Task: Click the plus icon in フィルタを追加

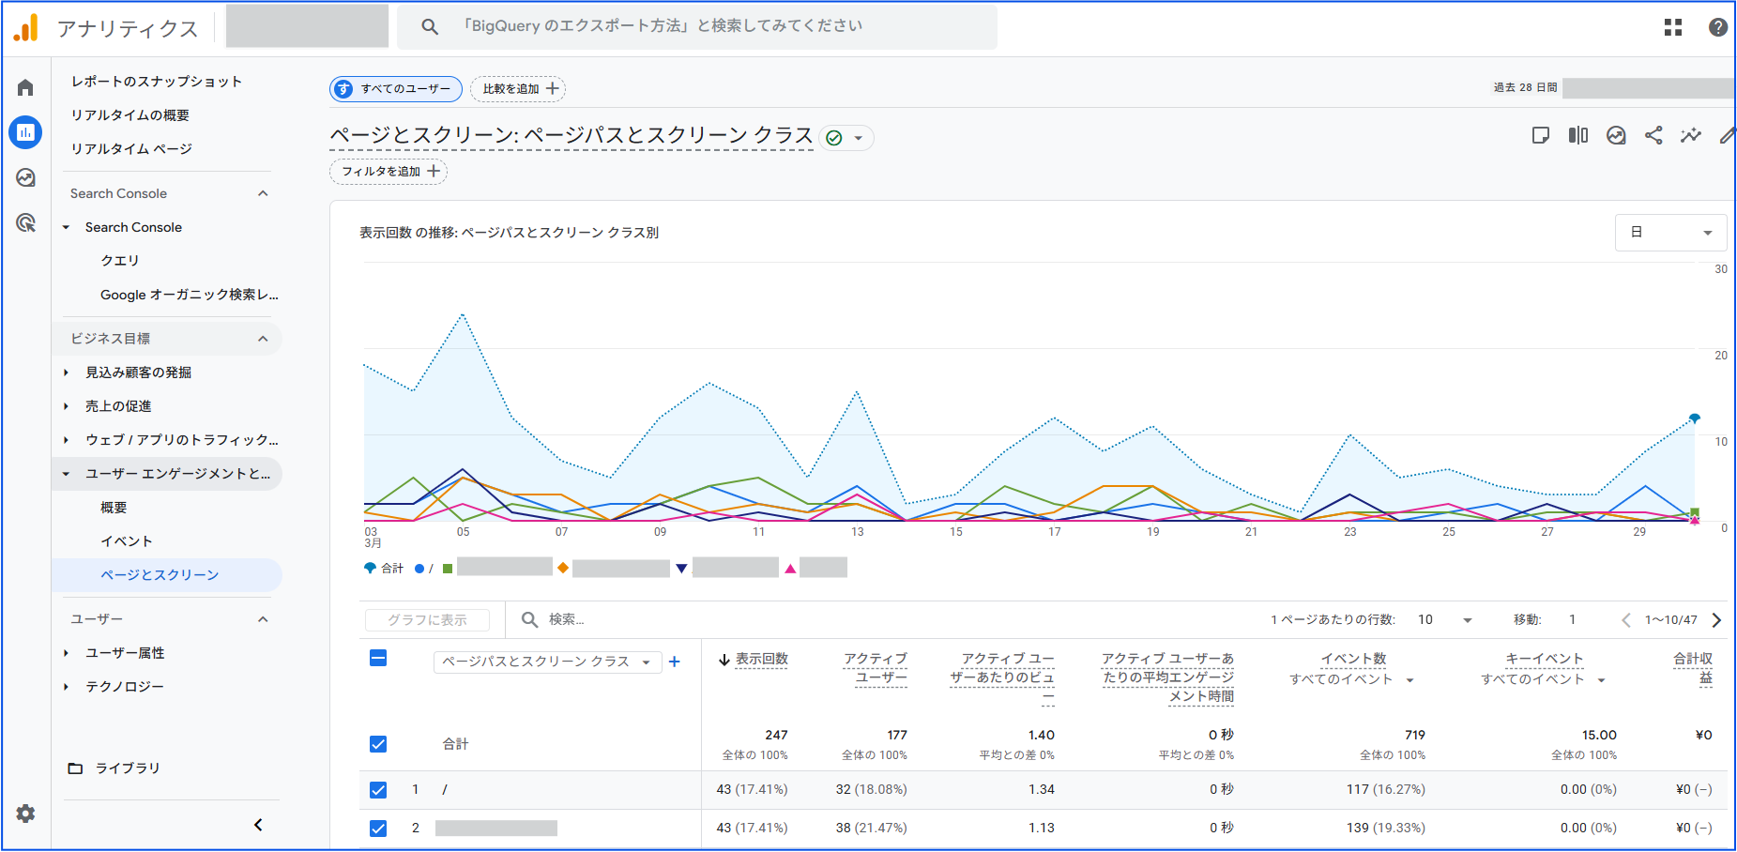Action: coord(433,172)
